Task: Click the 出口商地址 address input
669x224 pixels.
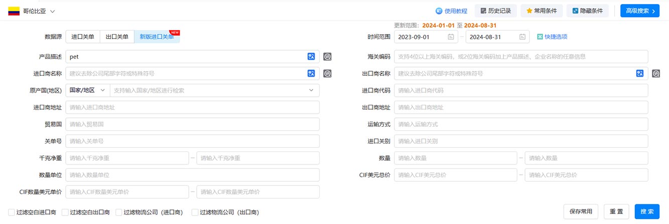Action: point(521,107)
